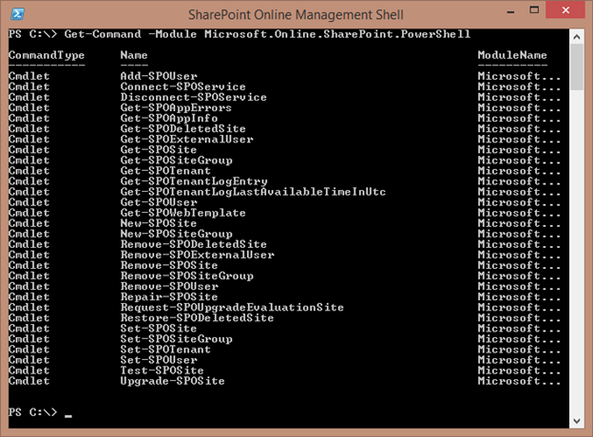
Task: Click the Remove-SPODeletedSite cmdlet name
Action: (194, 244)
